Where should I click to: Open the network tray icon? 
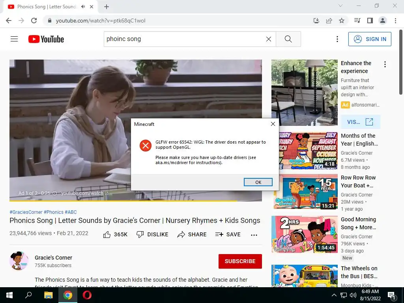(x=344, y=295)
